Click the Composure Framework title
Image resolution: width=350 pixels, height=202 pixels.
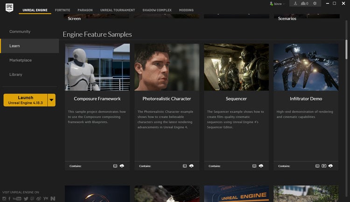point(98,99)
